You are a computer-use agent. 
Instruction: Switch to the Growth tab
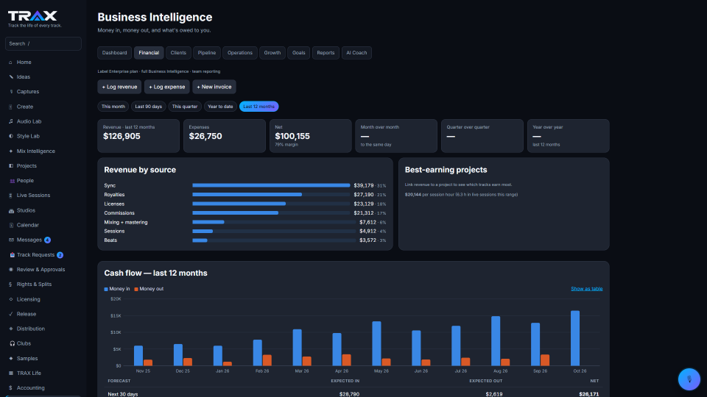[272, 53]
